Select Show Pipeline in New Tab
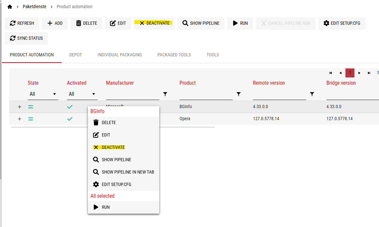Screen dimensions: 379x227 [128, 172]
